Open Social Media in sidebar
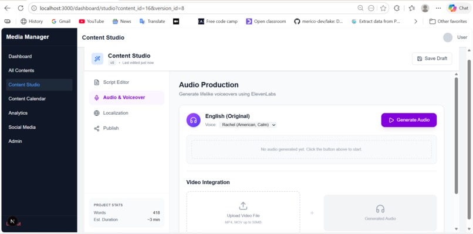473x234 pixels. 39,127
